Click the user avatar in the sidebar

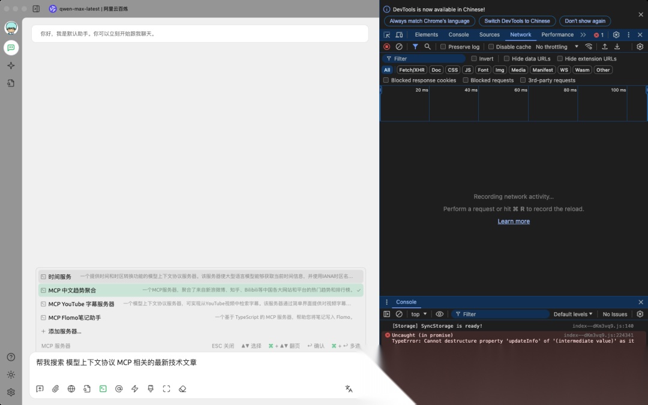[x=11, y=28]
